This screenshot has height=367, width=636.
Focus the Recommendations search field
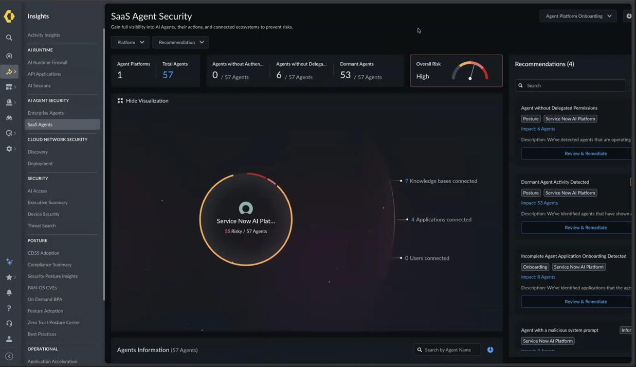tap(571, 85)
